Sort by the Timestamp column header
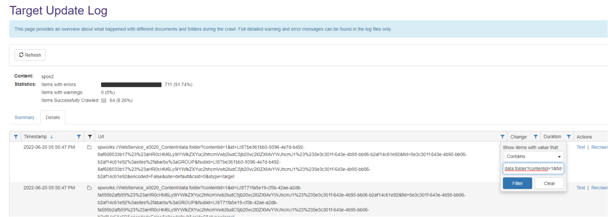608x217 pixels. pos(35,137)
